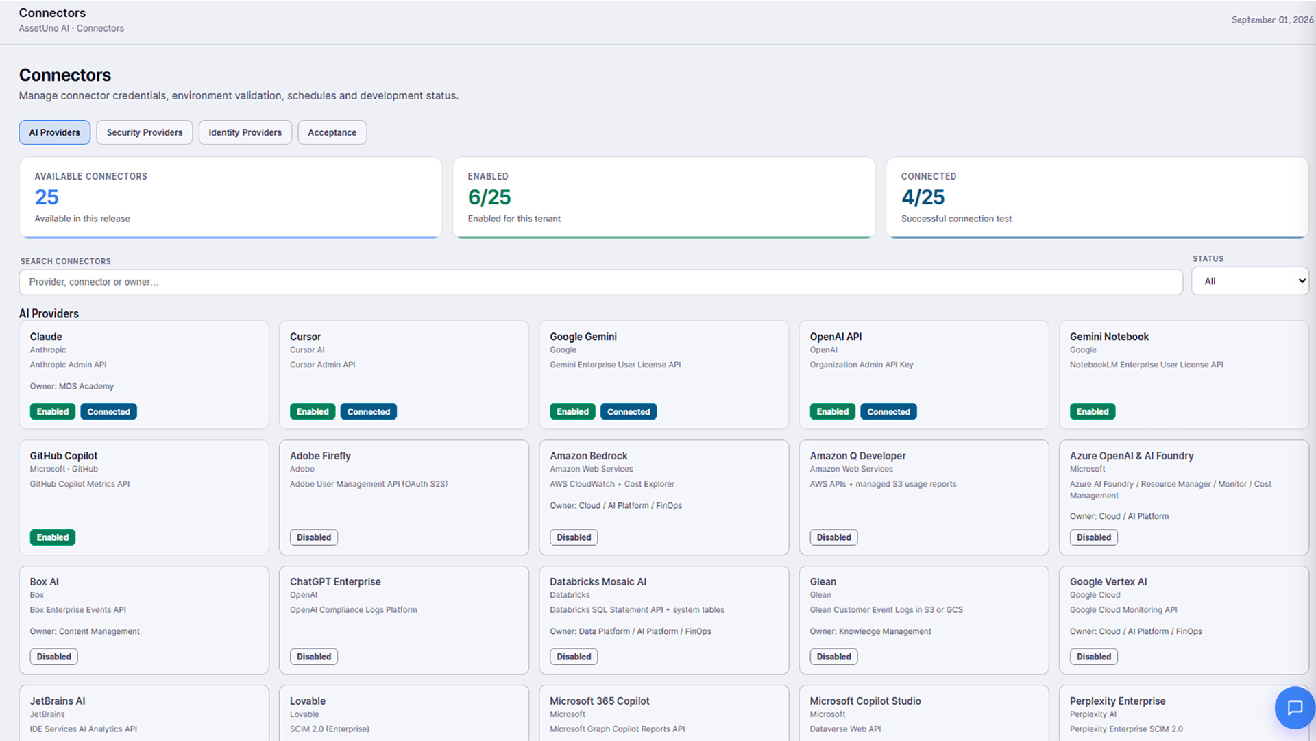Open the Claude connector card title
Image resolution: width=1316 pixels, height=741 pixels.
pyautogui.click(x=46, y=337)
